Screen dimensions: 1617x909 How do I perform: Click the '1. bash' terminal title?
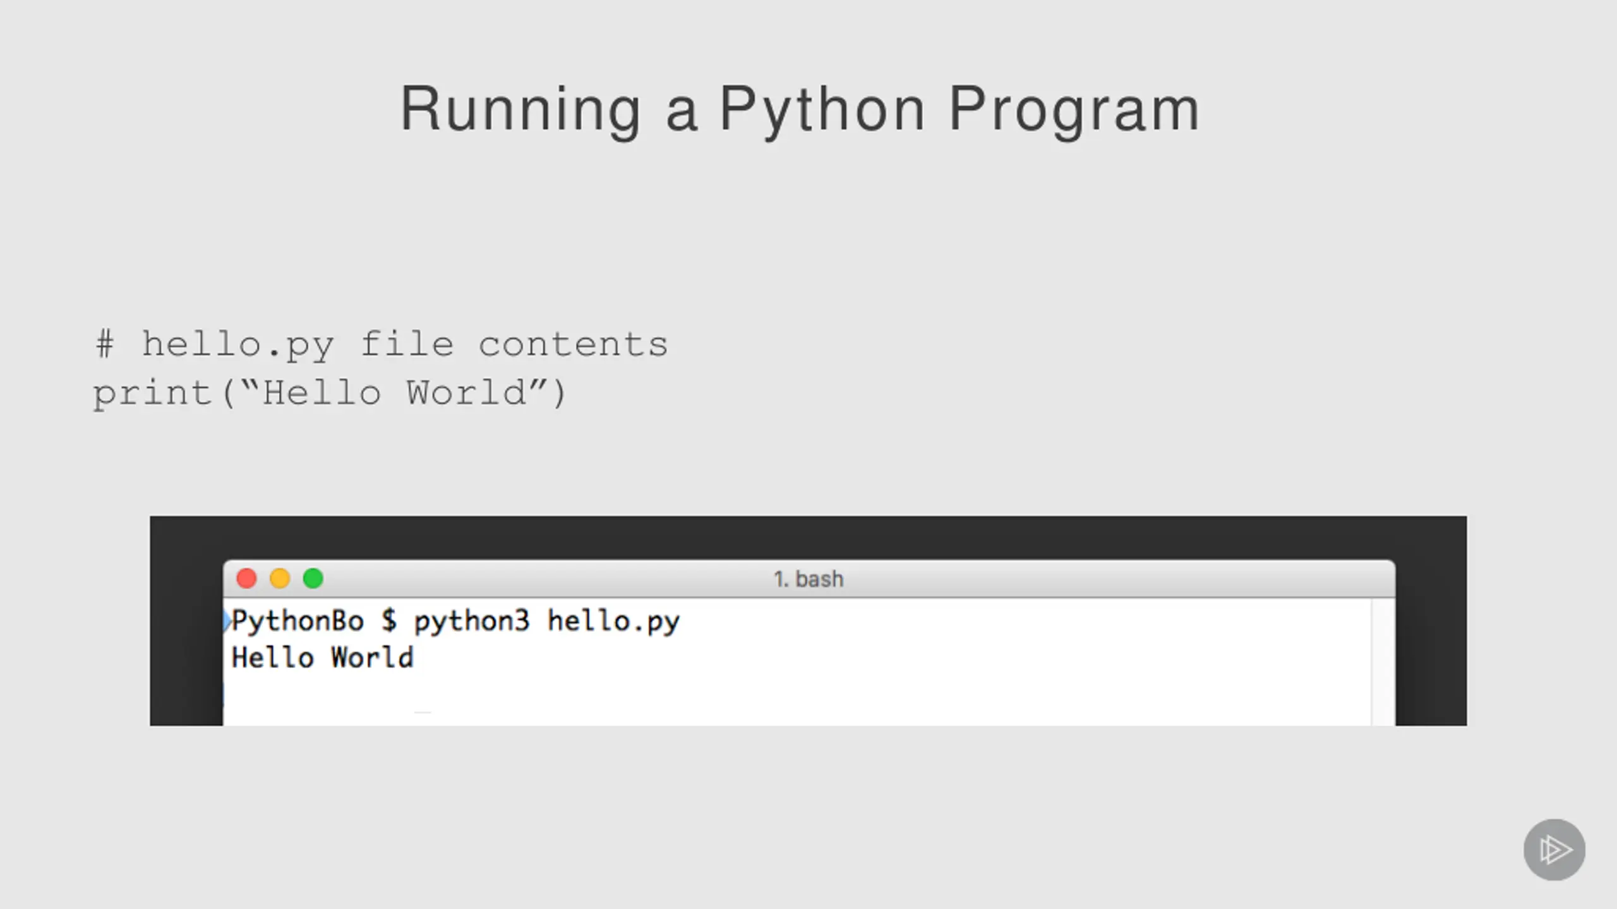[x=808, y=579]
